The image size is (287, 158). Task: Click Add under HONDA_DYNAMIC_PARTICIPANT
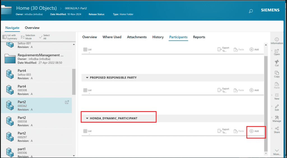pyautogui.click(x=254, y=131)
